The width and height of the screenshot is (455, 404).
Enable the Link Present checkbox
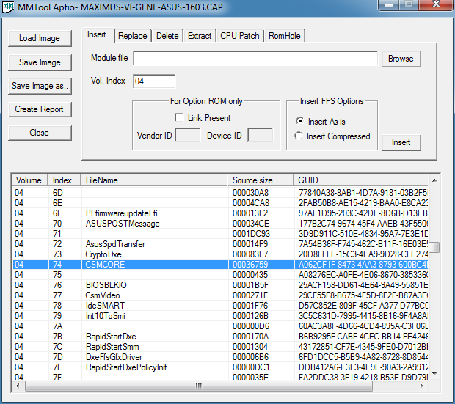click(x=179, y=117)
